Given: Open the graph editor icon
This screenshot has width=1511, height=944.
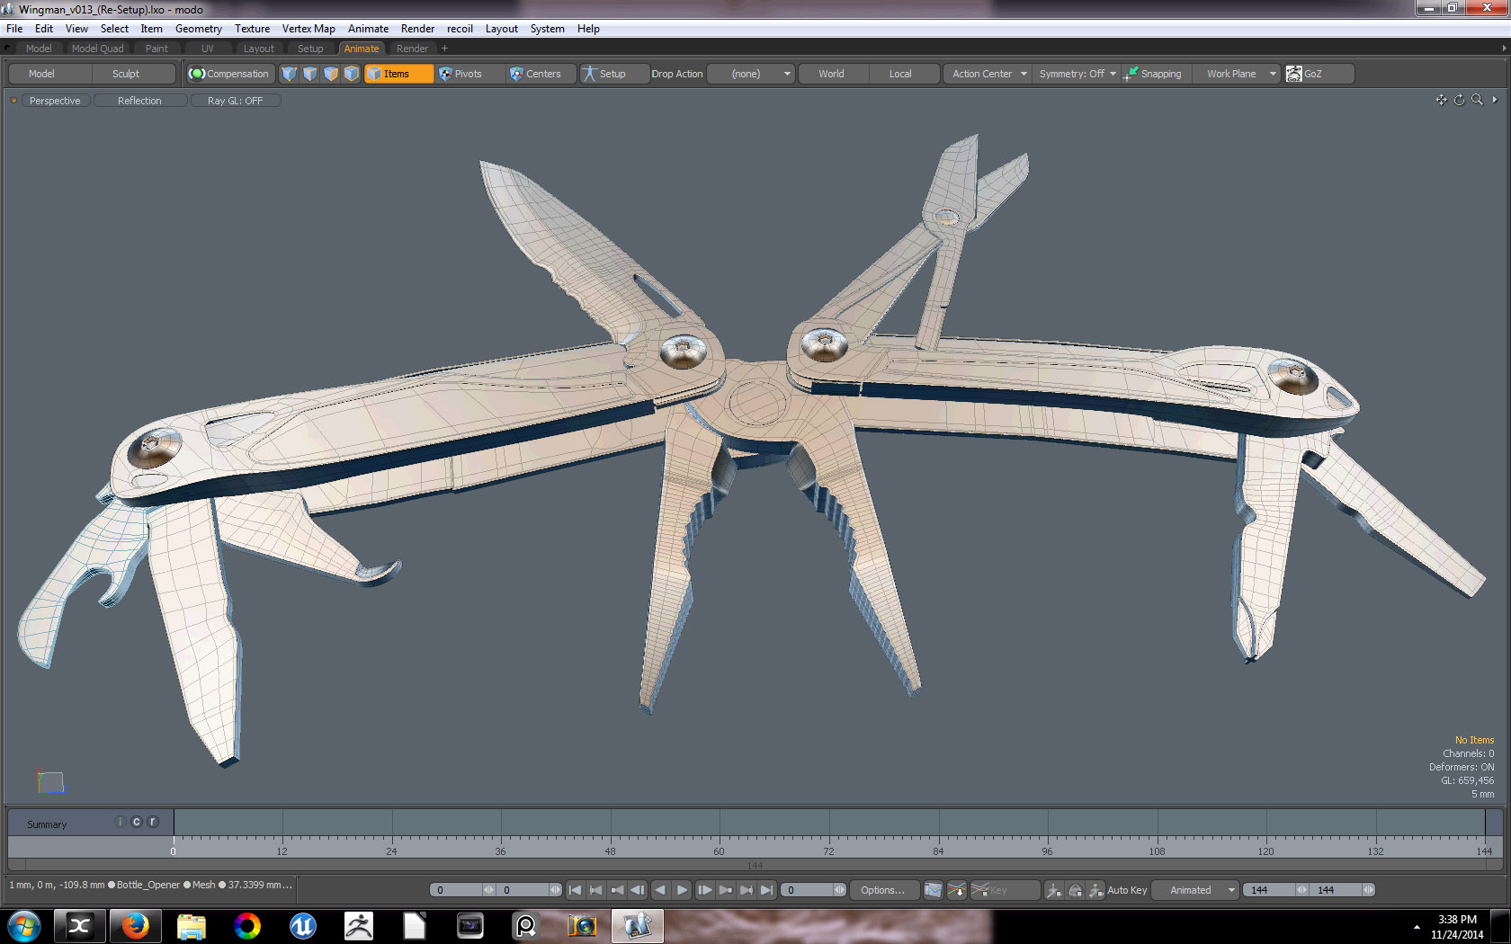Looking at the screenshot, I should (934, 890).
